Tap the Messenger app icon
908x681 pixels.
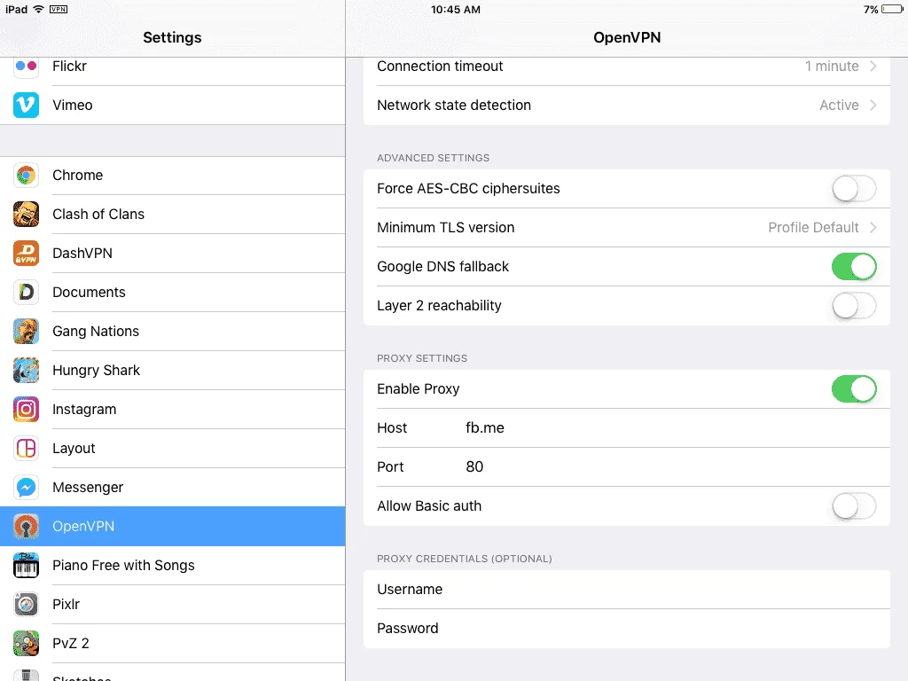coord(26,487)
